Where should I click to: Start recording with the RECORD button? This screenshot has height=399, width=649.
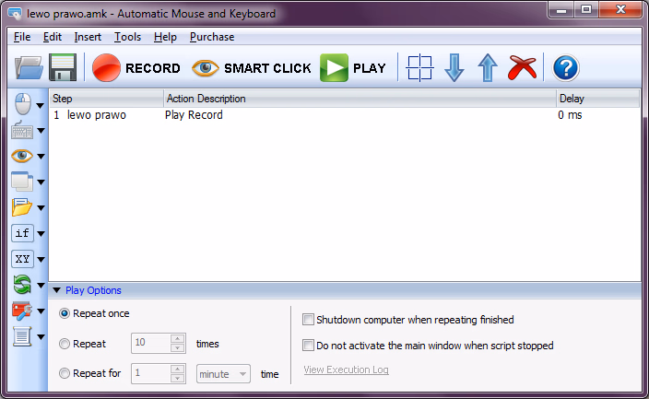coord(136,68)
